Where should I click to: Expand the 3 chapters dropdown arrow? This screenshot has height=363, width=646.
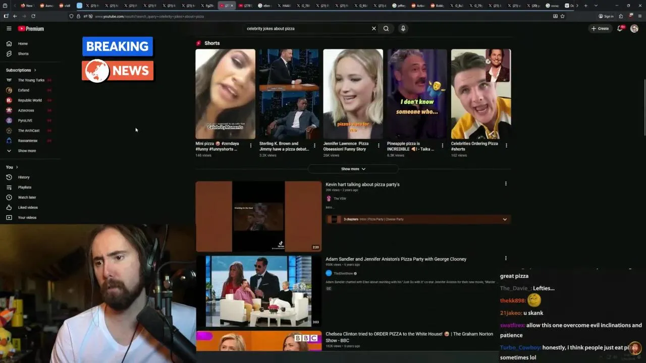click(505, 219)
